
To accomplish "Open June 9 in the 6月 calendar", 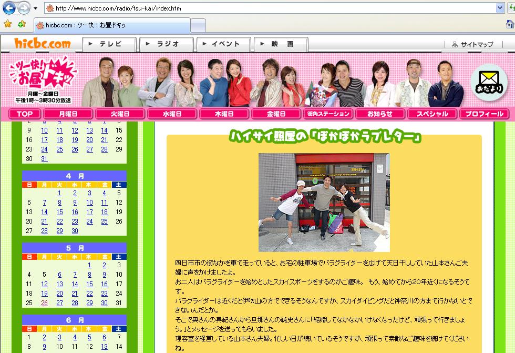I will [44, 347].
